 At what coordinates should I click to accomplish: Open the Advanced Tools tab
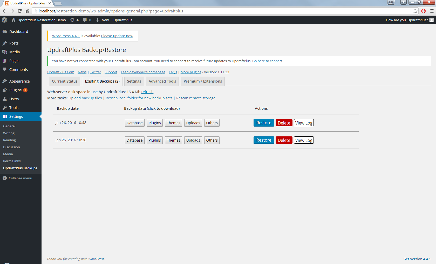coord(162,81)
